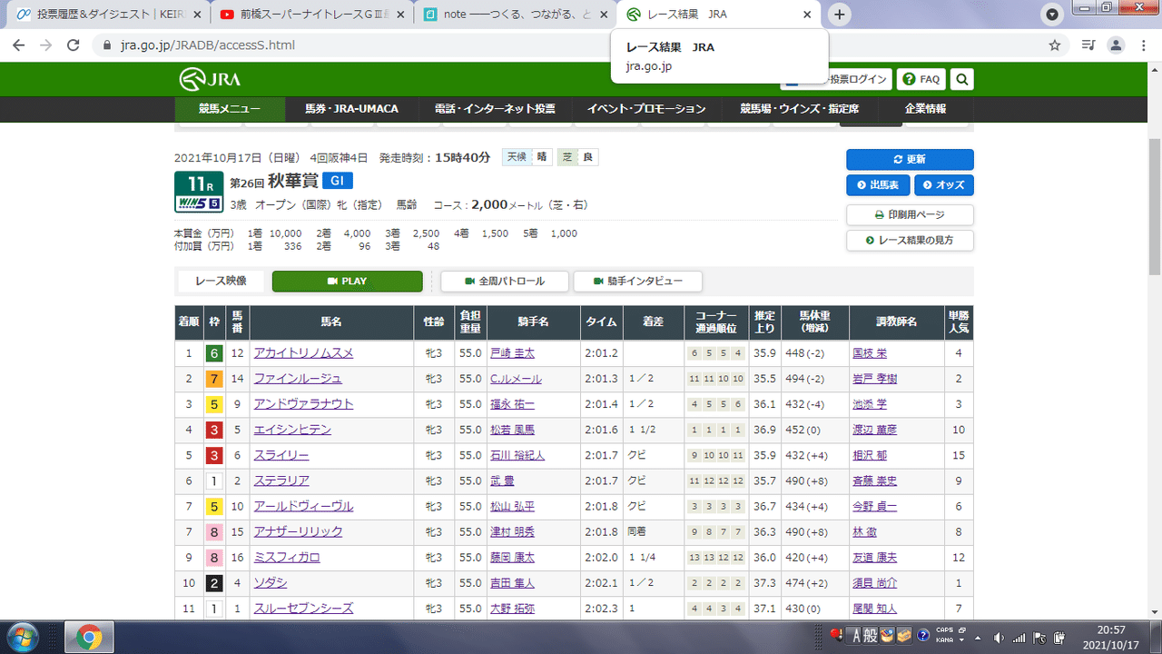Click the 2:01.2 winning time cell

pyautogui.click(x=602, y=353)
